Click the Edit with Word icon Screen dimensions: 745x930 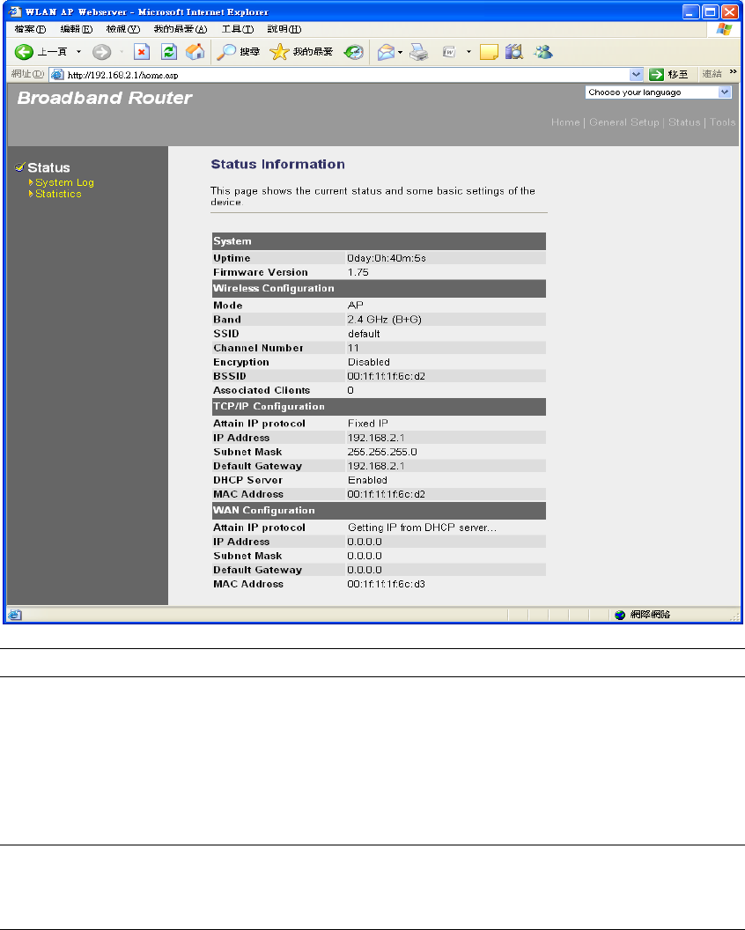449,52
